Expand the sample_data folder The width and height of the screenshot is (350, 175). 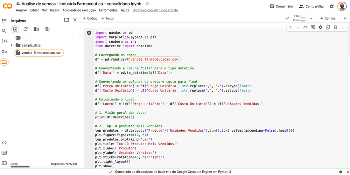12,45
